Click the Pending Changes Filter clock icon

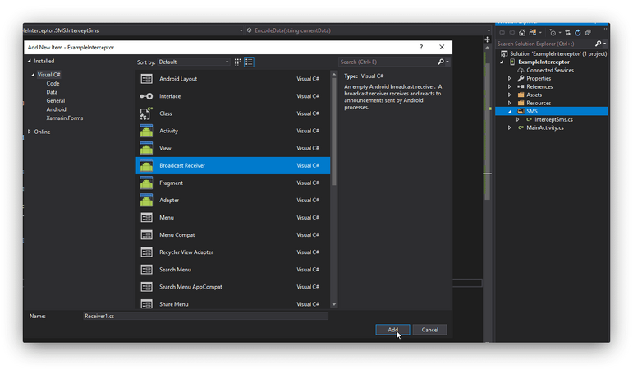coord(553,32)
